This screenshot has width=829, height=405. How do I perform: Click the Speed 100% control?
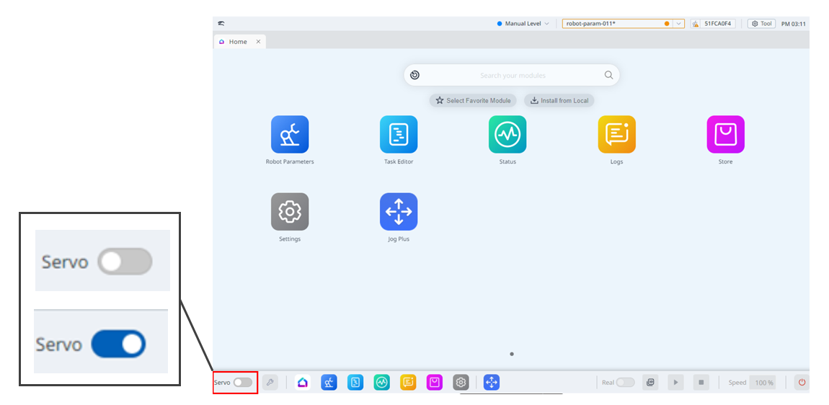(762, 383)
